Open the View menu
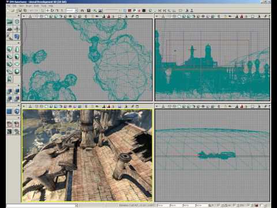Viewport: 277px width, 208px height. (x=21, y=6)
